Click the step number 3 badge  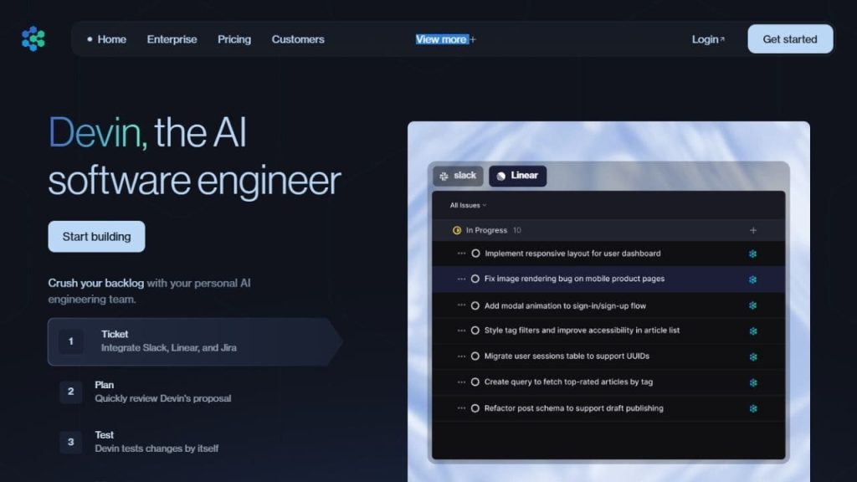70,442
